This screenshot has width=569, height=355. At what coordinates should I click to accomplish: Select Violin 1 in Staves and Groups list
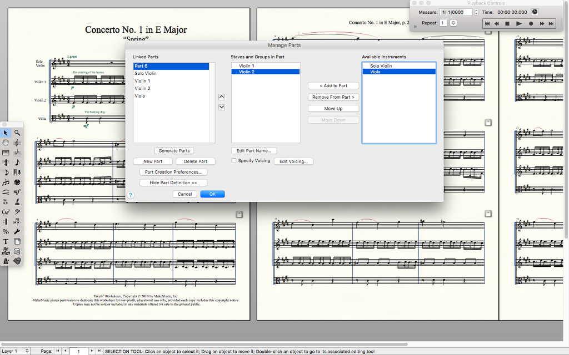point(266,66)
